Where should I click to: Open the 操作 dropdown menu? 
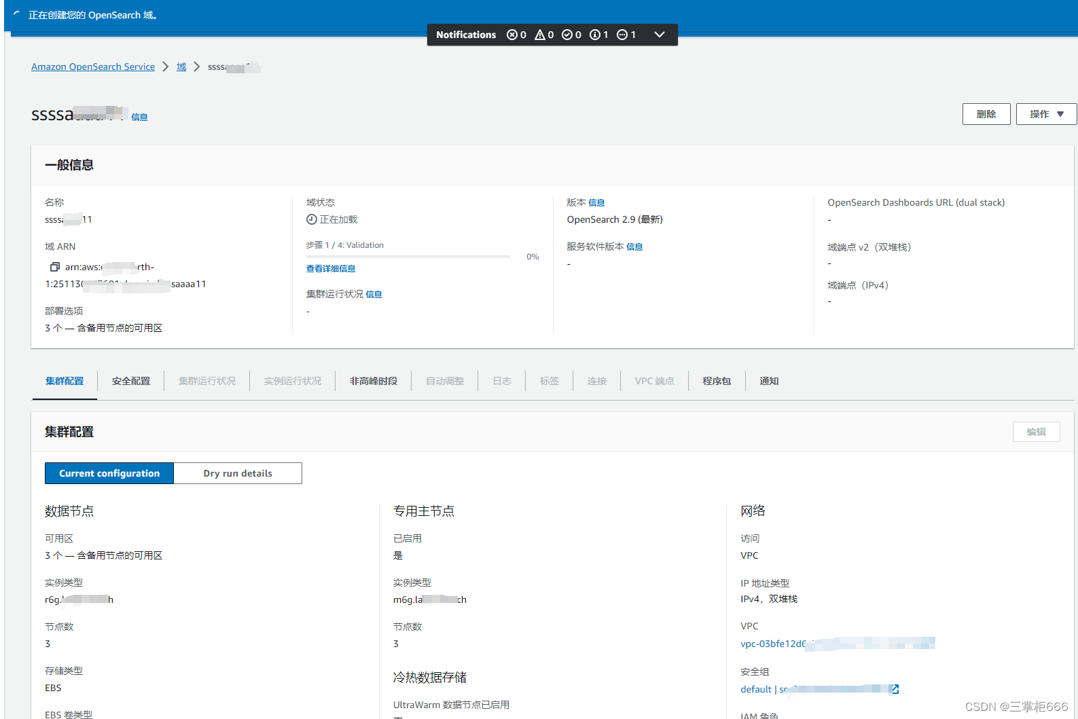(1046, 114)
